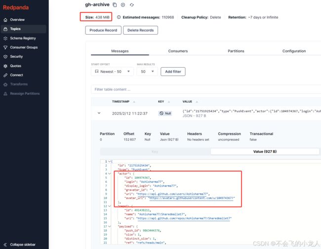Go to Consumer Groups
This screenshot has height=249, width=321.
point(24,47)
